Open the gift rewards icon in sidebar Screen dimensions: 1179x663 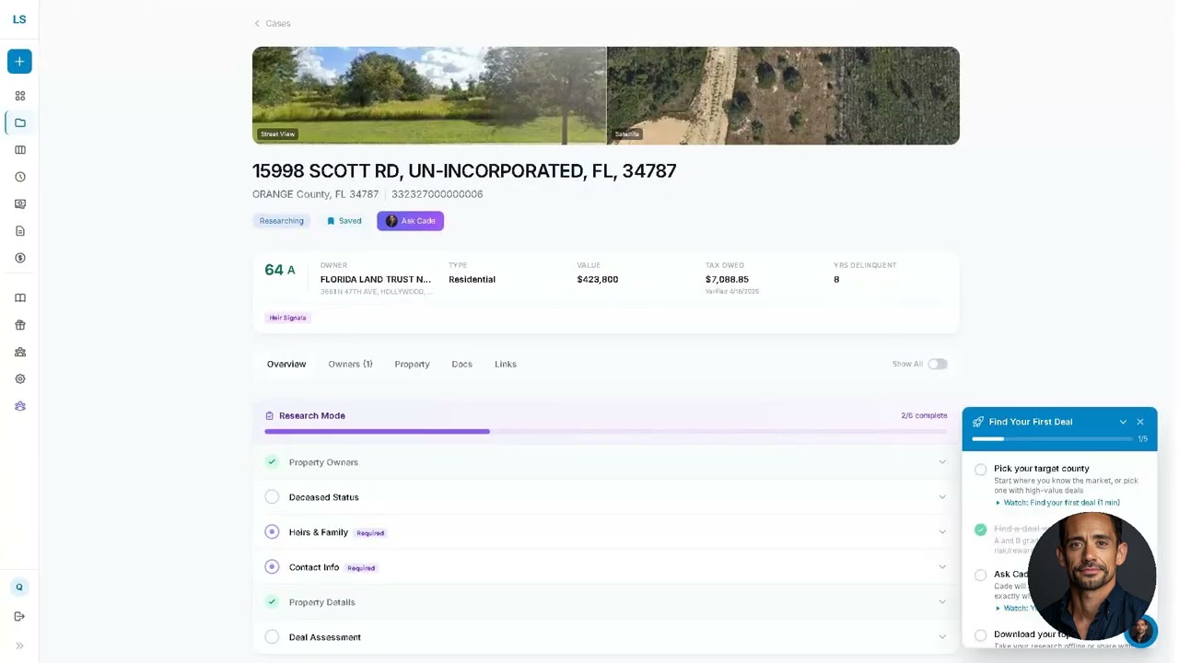(x=20, y=325)
